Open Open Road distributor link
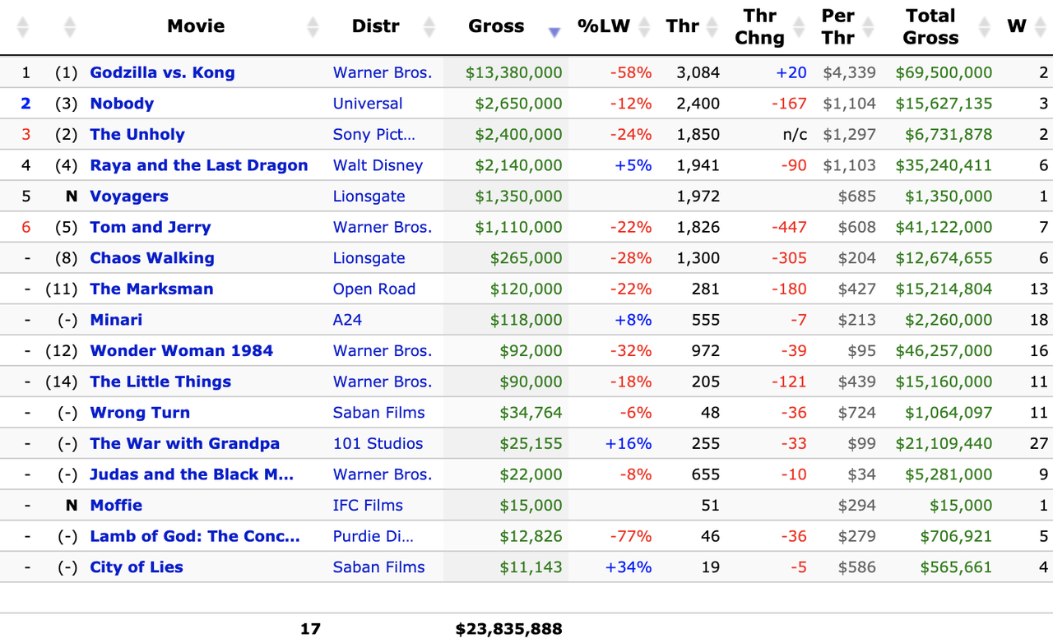 [x=374, y=289]
